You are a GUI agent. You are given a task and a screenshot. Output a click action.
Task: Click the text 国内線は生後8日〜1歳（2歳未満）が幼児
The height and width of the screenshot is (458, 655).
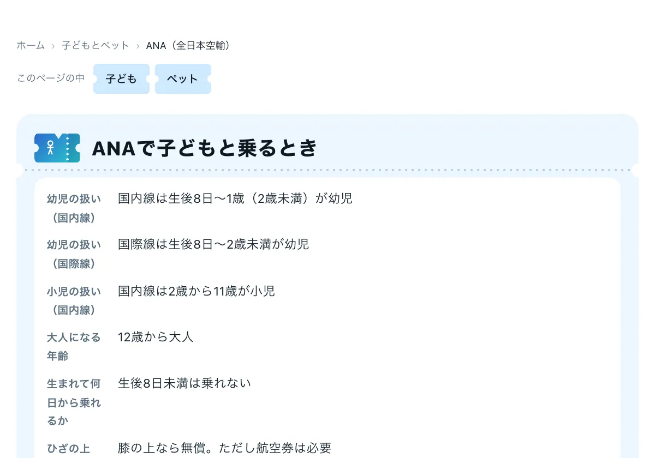point(235,198)
